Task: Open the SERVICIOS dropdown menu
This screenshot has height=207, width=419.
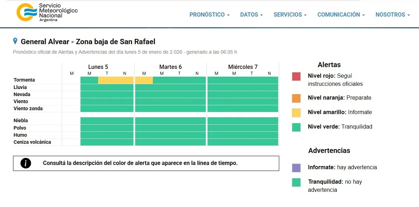Action: click(290, 14)
